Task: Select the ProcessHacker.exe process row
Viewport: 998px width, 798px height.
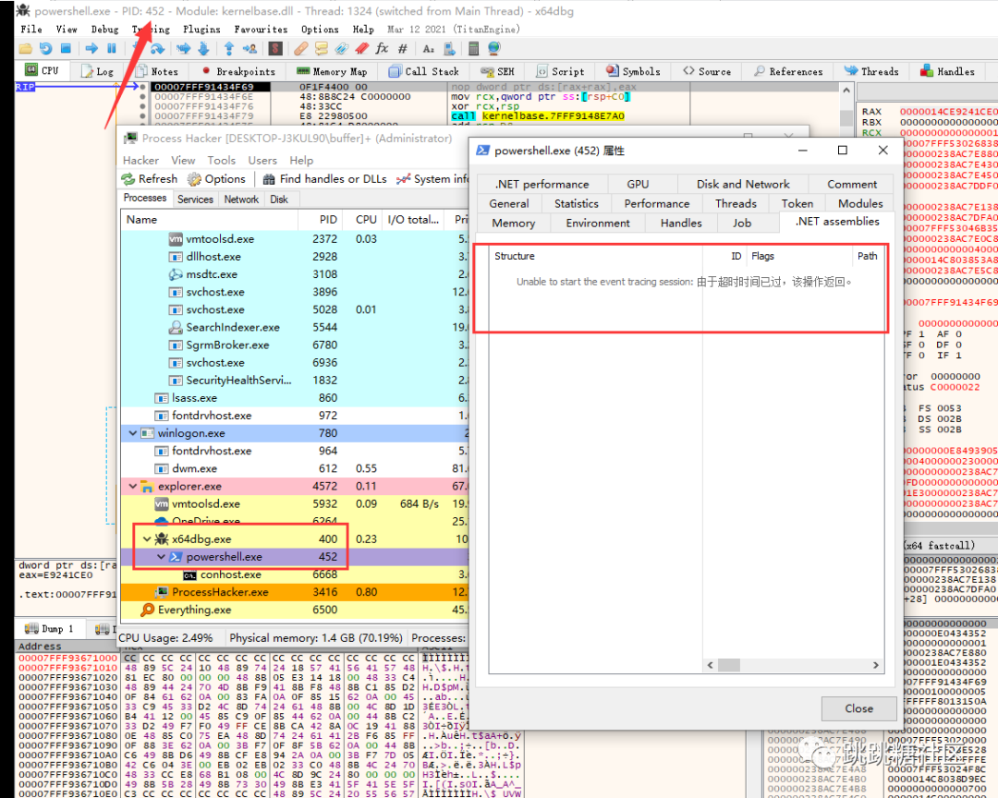Action: point(294,592)
